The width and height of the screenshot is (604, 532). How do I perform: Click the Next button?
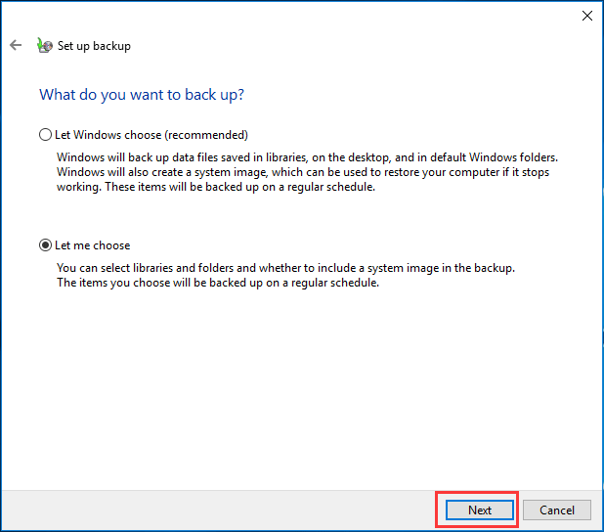pos(480,510)
